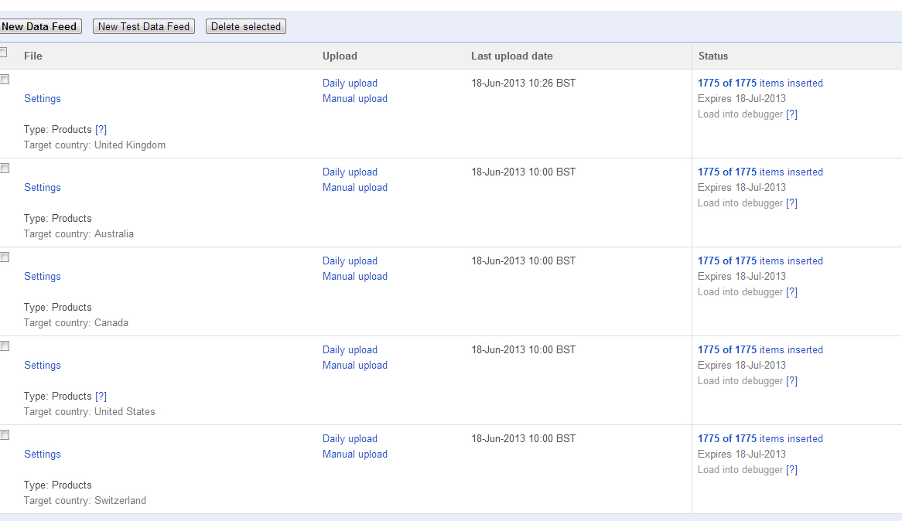Screen dimensions: 902x521
Task: Open Manual upload for the Switzerland feed
Action: pos(355,455)
